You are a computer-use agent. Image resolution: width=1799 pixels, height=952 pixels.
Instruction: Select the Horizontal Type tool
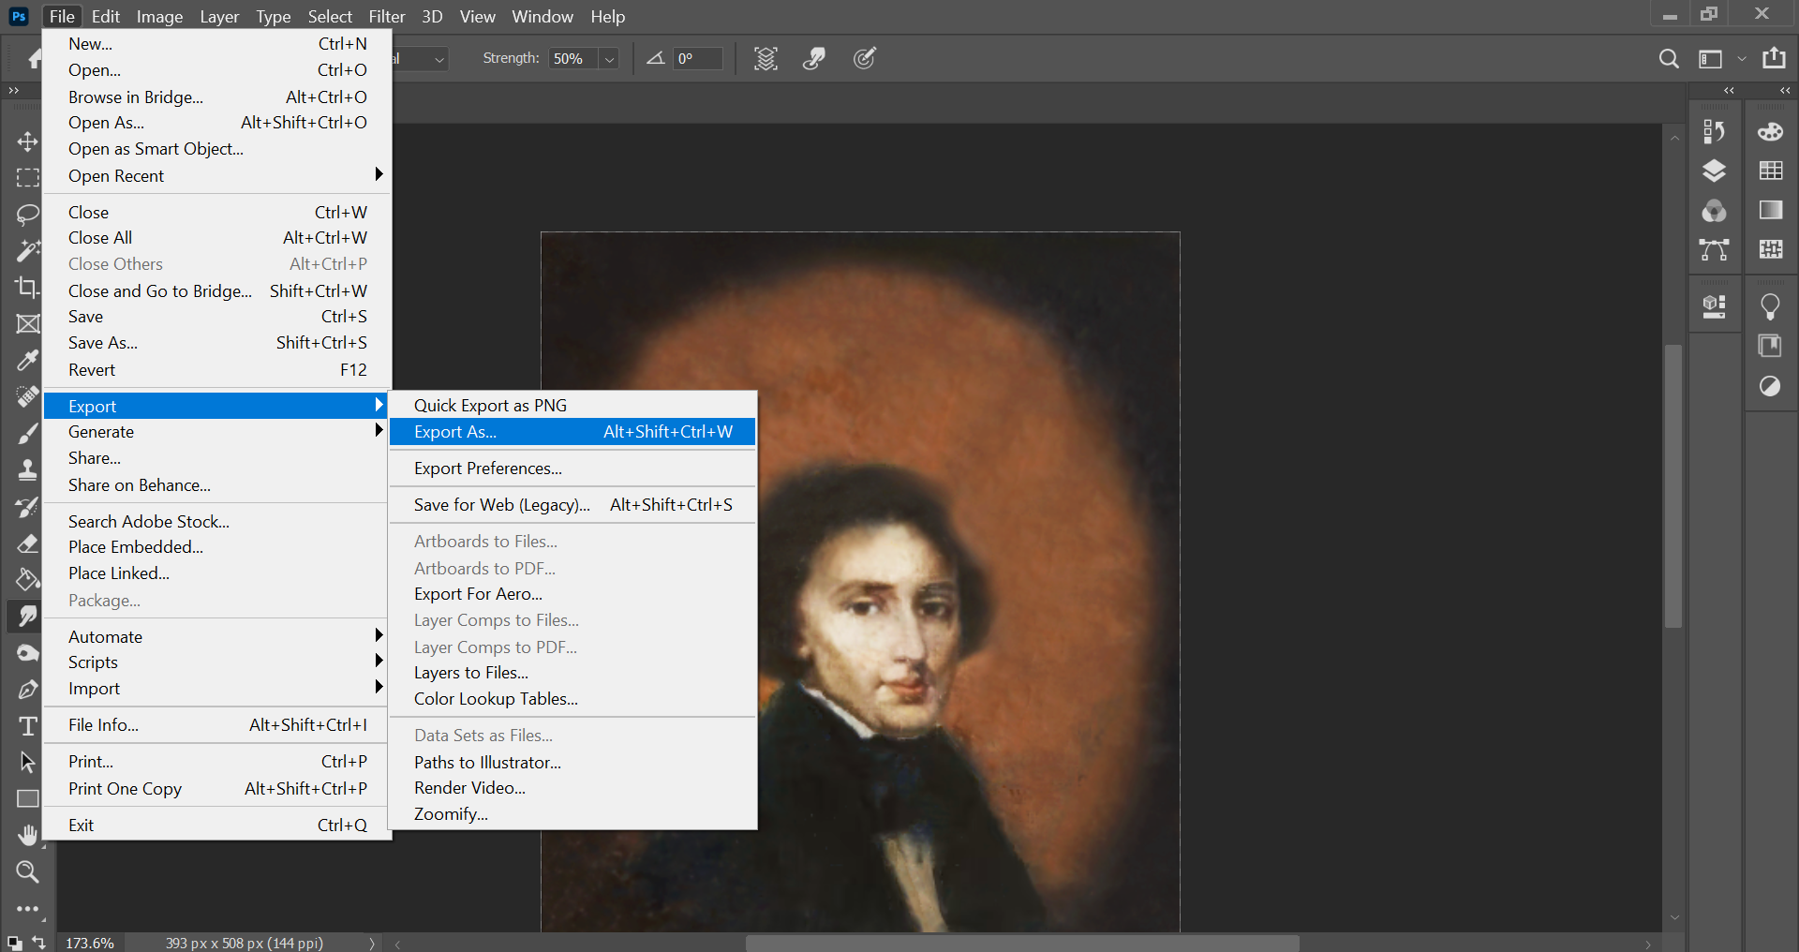(x=27, y=726)
